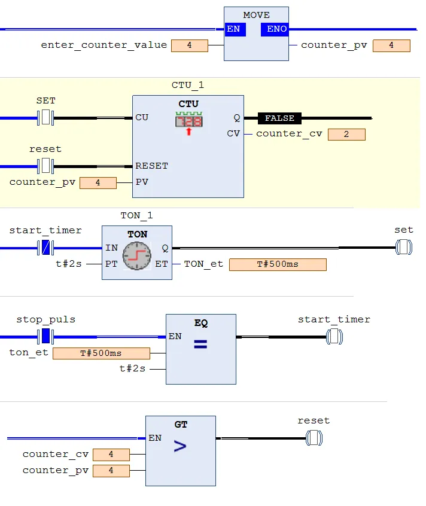Click the stop_puls contact label
This screenshot has height=506, width=426.
tap(46, 319)
